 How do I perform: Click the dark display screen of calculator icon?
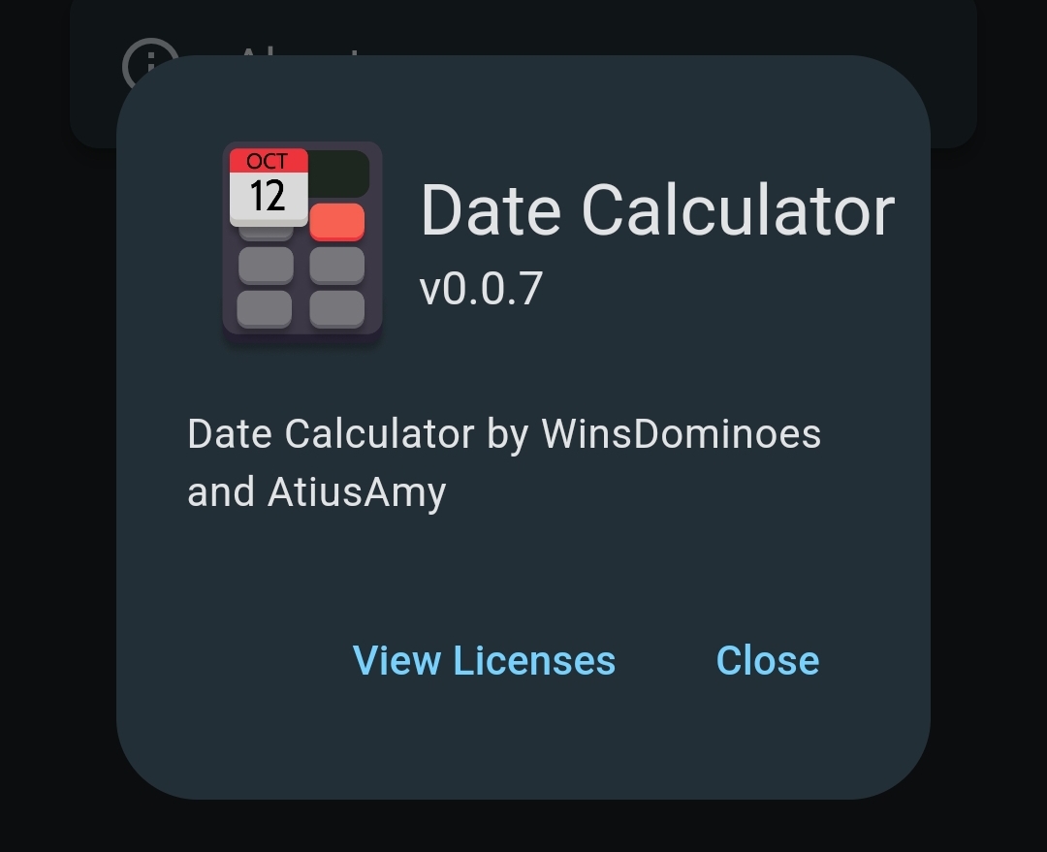(x=339, y=174)
